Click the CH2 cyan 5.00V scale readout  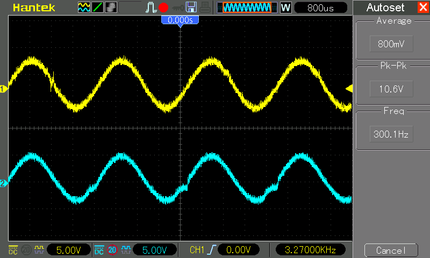155,250
